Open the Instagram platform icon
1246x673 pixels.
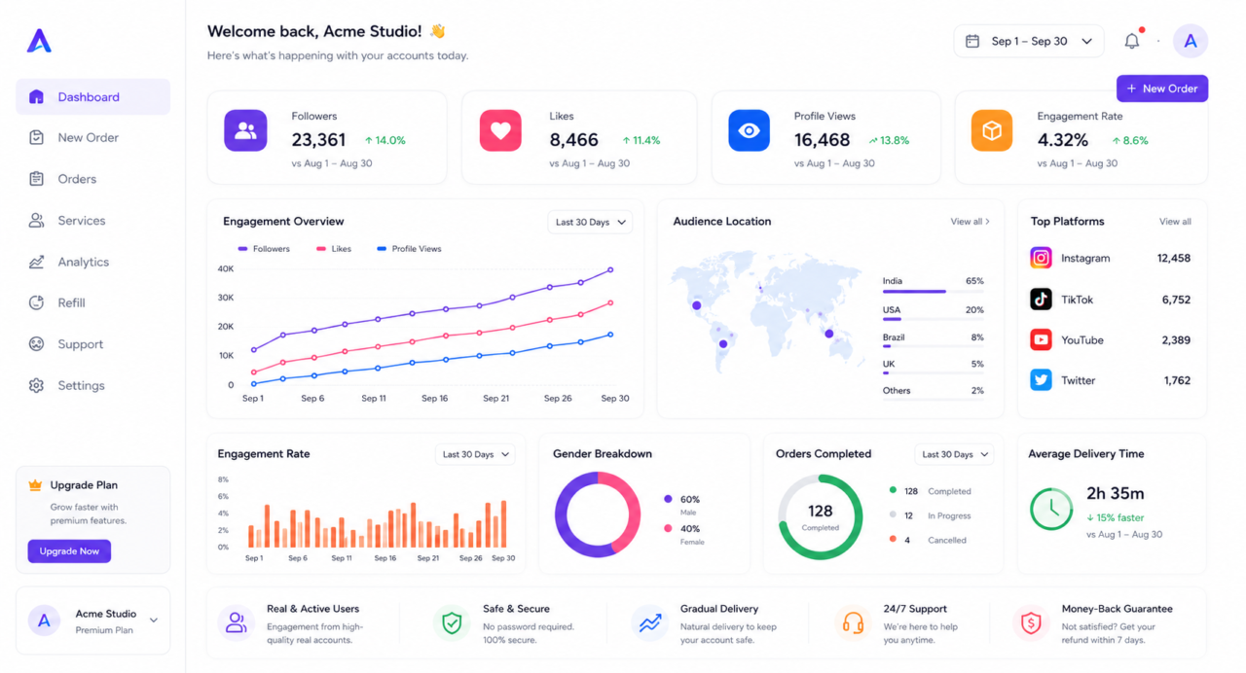[1042, 258]
